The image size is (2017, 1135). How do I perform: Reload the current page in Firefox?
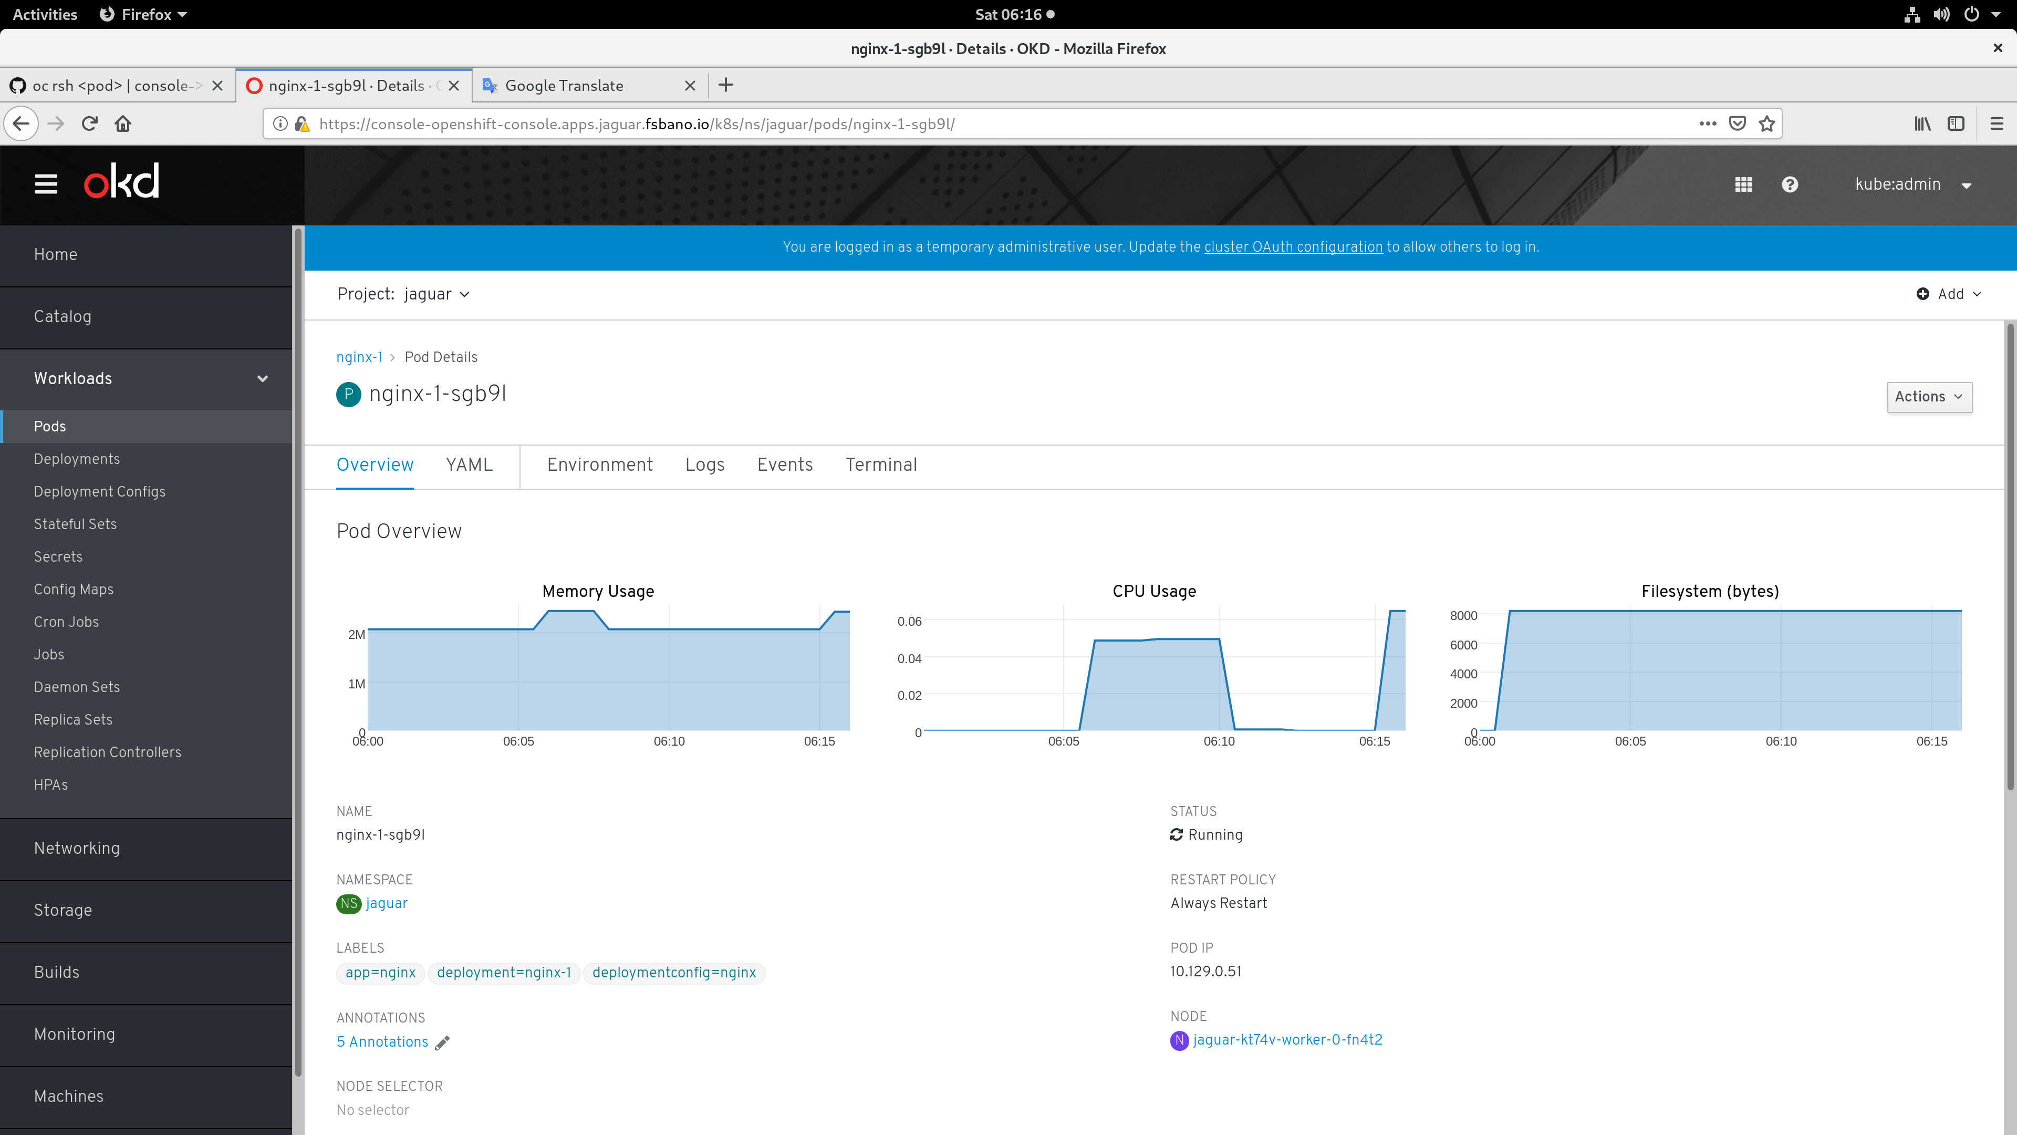coord(89,123)
